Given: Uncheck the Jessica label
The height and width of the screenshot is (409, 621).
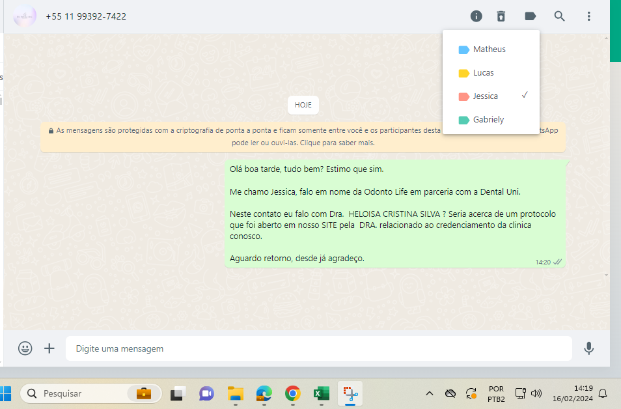Looking at the screenshot, I should (491, 96).
